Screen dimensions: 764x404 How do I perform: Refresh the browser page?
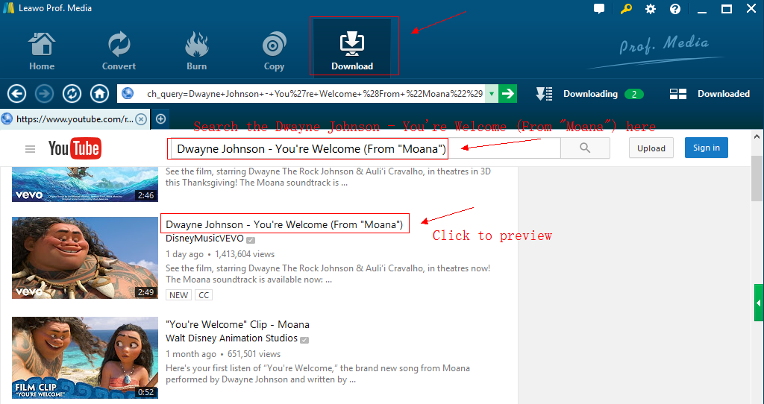point(72,93)
